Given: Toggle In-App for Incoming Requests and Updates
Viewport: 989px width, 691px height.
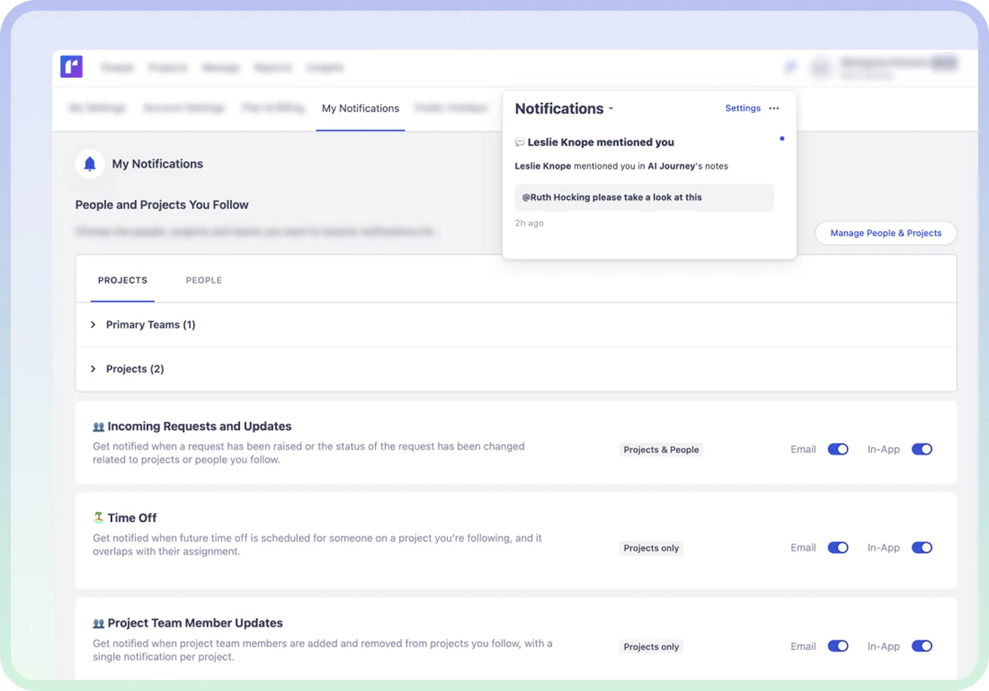Looking at the screenshot, I should (922, 449).
